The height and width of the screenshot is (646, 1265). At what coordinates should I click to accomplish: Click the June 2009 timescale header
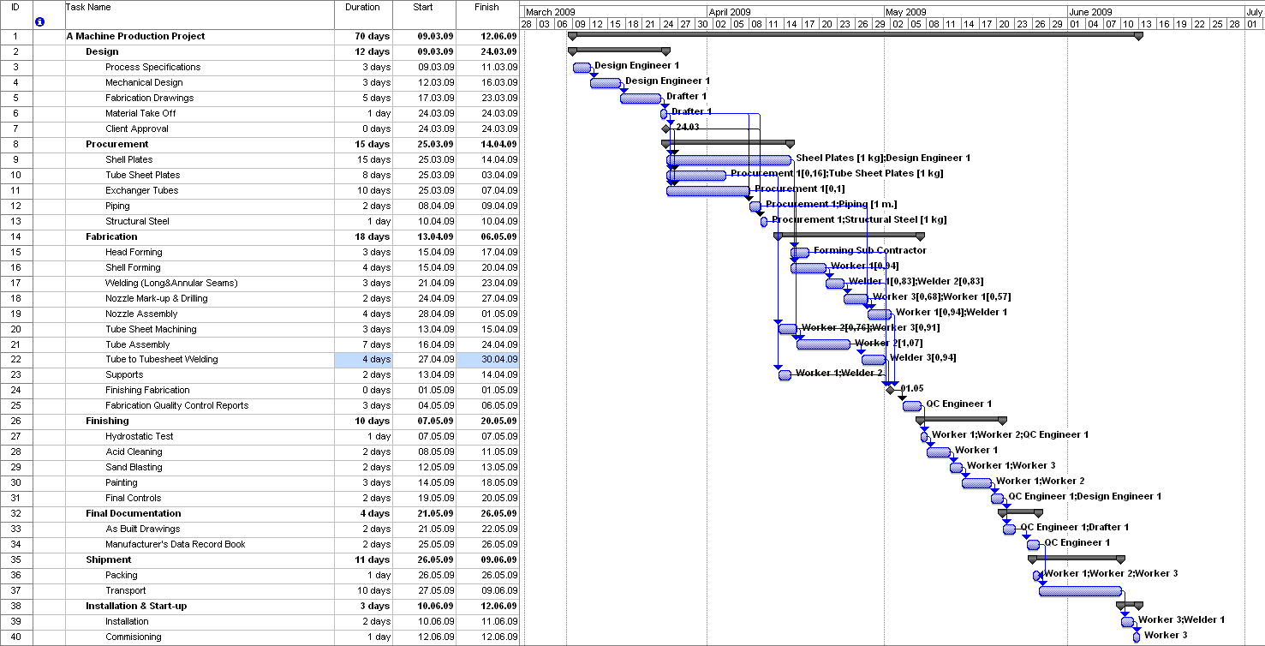tap(1091, 12)
